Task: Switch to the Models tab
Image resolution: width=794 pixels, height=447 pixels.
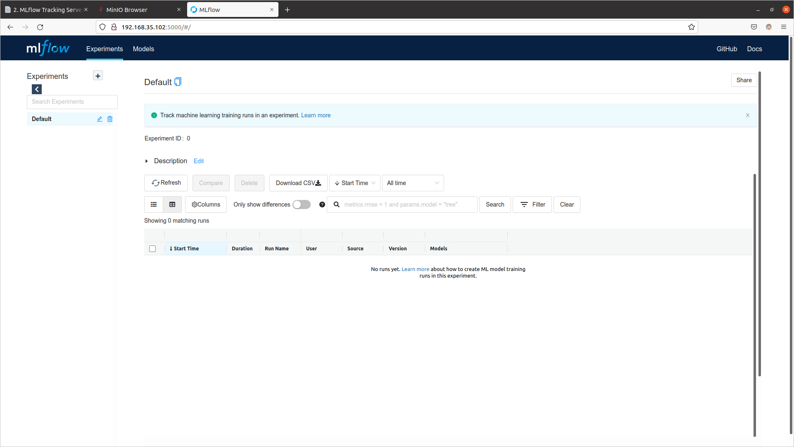Action: (143, 49)
